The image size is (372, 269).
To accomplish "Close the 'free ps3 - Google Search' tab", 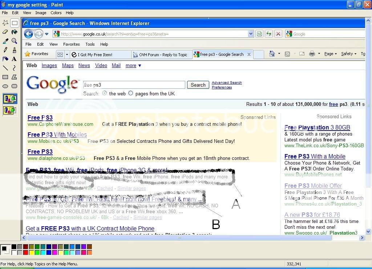I will [x=249, y=54].
